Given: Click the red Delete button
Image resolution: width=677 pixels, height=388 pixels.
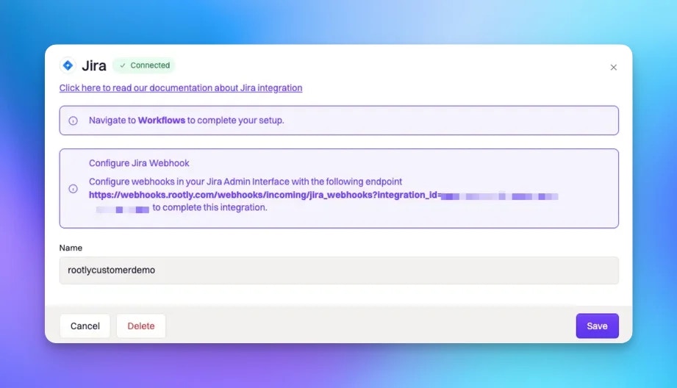Looking at the screenshot, I should (140, 326).
